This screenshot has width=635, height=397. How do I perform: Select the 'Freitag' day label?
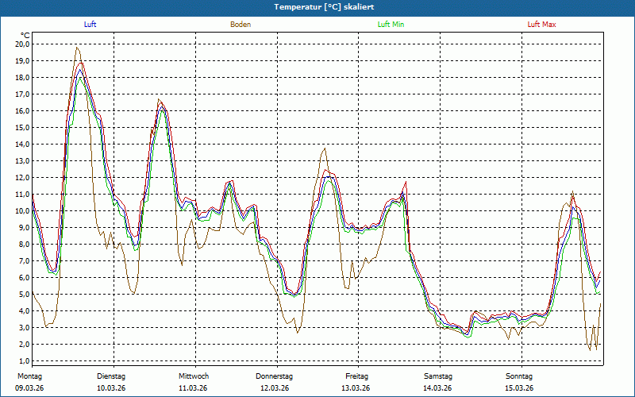tap(357, 376)
